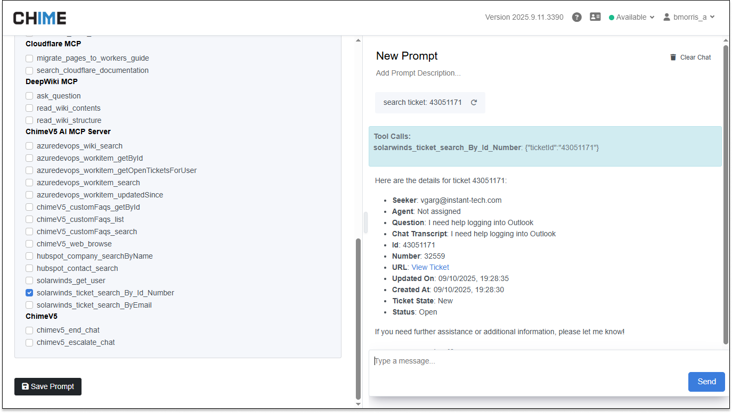Enable azuredevops_workitem_getOpenTicketsForUser tool

tap(29, 170)
